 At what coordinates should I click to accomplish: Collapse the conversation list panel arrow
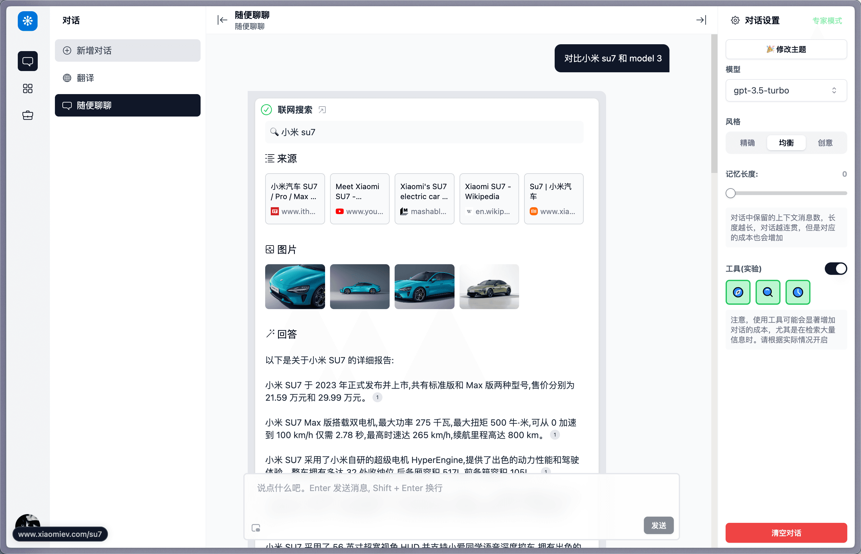pos(222,20)
